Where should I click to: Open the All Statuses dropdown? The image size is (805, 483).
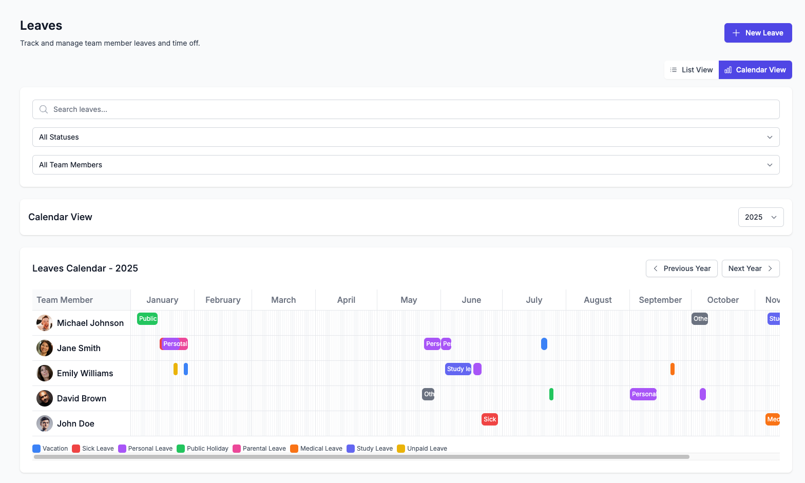(406, 137)
